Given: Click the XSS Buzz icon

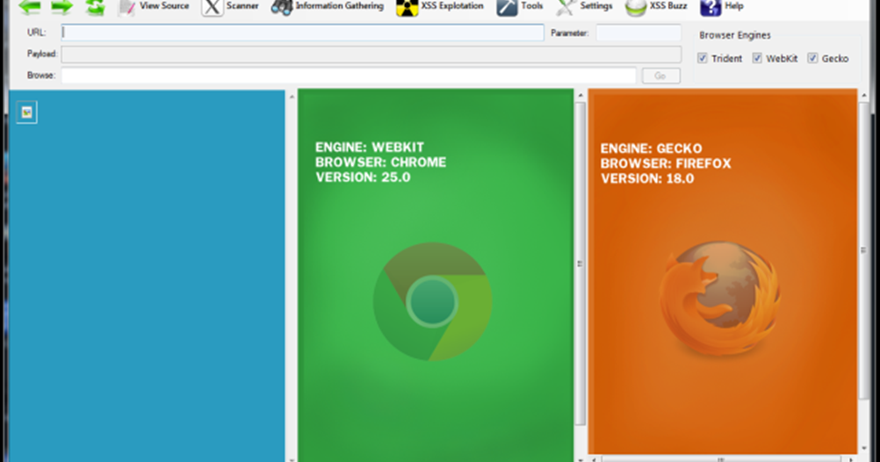Looking at the screenshot, I should point(635,7).
